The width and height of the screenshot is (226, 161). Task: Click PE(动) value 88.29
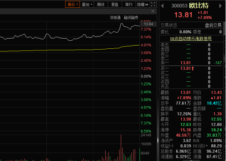point(216,146)
